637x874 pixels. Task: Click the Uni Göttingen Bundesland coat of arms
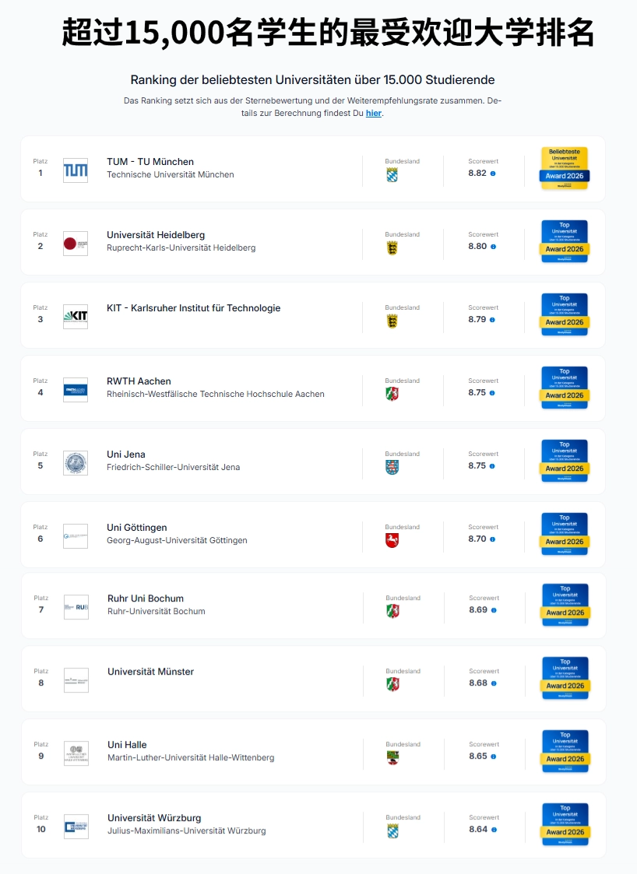pos(392,541)
